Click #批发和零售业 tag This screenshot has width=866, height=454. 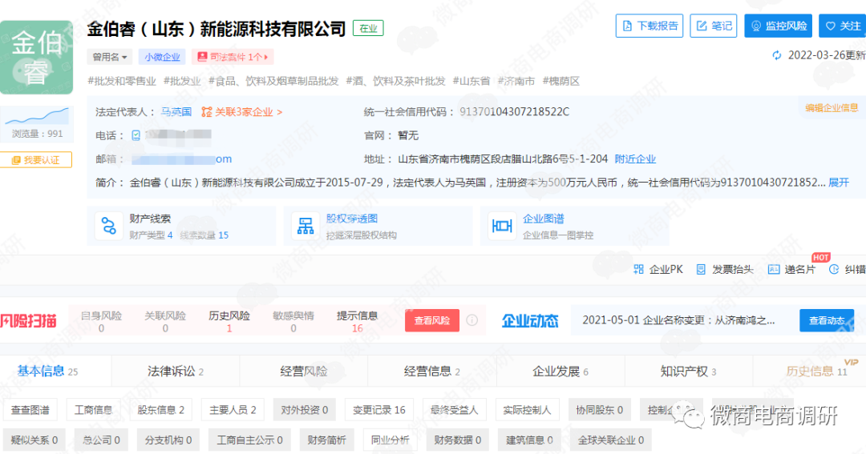pyautogui.click(x=122, y=81)
